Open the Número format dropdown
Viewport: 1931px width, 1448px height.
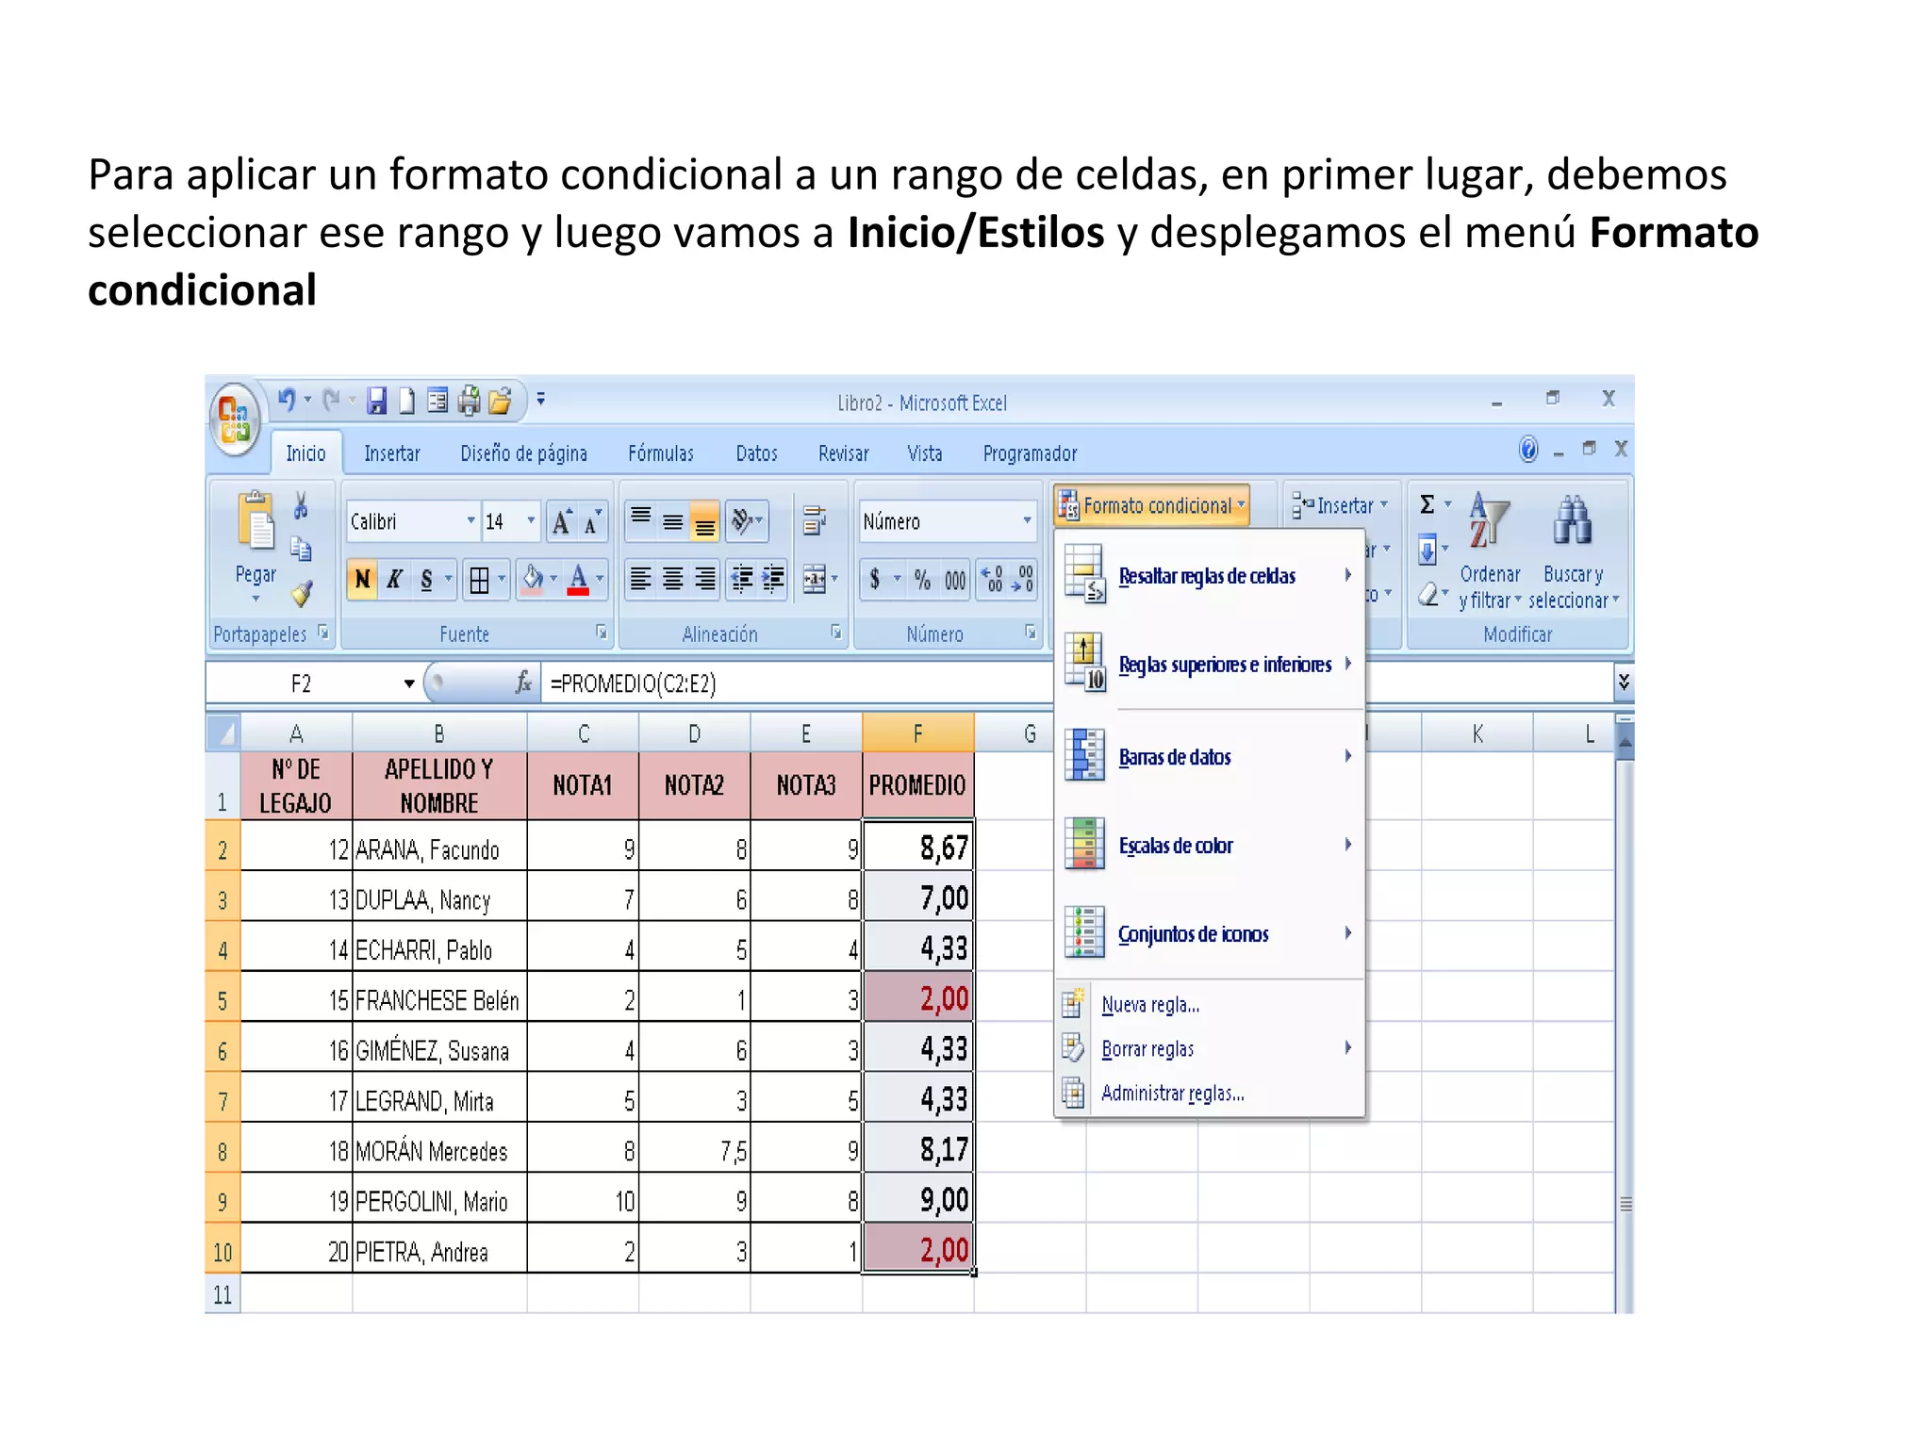[1027, 520]
